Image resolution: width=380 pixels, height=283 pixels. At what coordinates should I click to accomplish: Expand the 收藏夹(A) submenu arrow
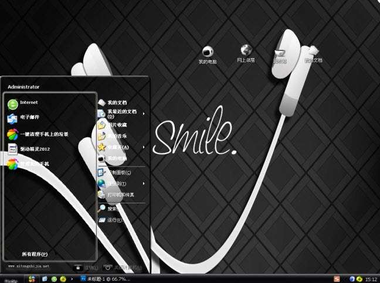pyautogui.click(x=144, y=147)
